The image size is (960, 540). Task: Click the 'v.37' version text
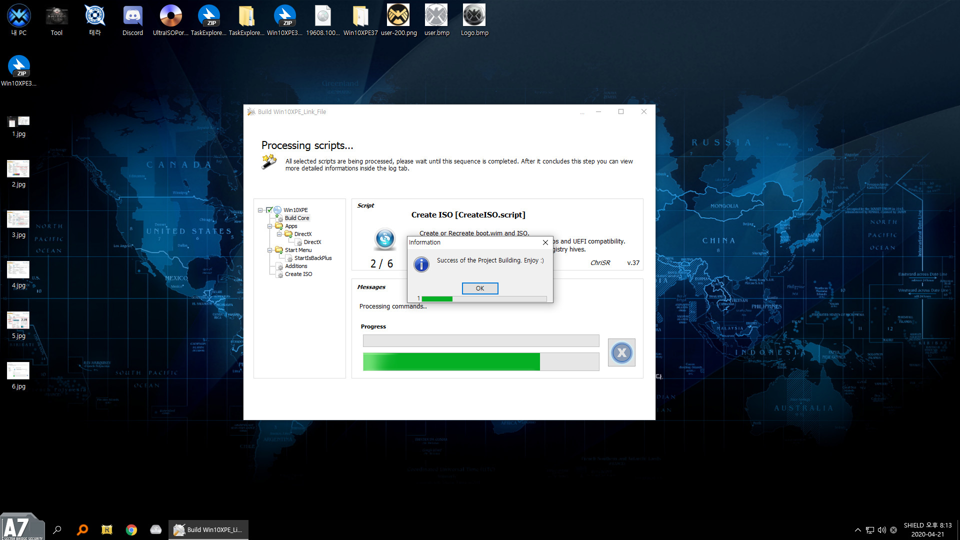[x=633, y=263]
